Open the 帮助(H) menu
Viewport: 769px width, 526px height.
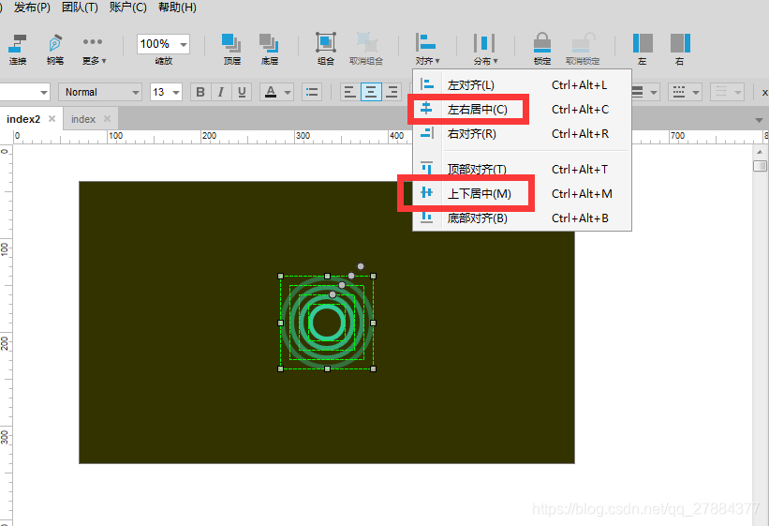click(177, 8)
